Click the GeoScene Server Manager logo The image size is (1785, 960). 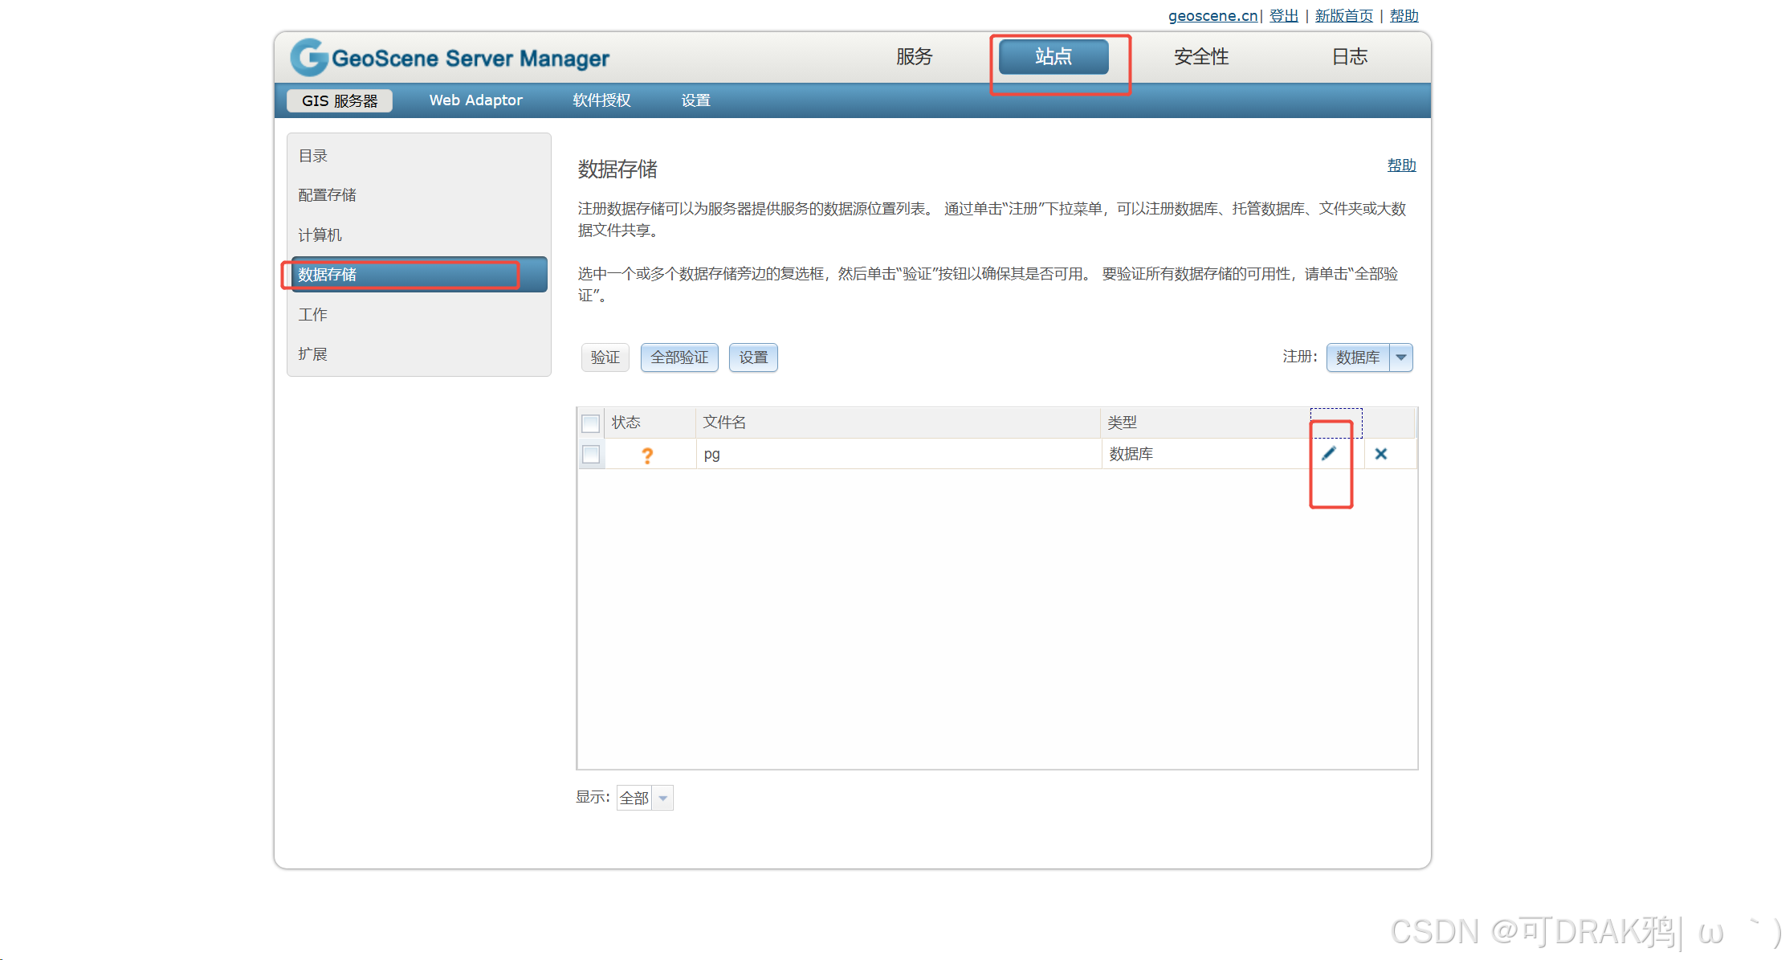[x=450, y=58]
